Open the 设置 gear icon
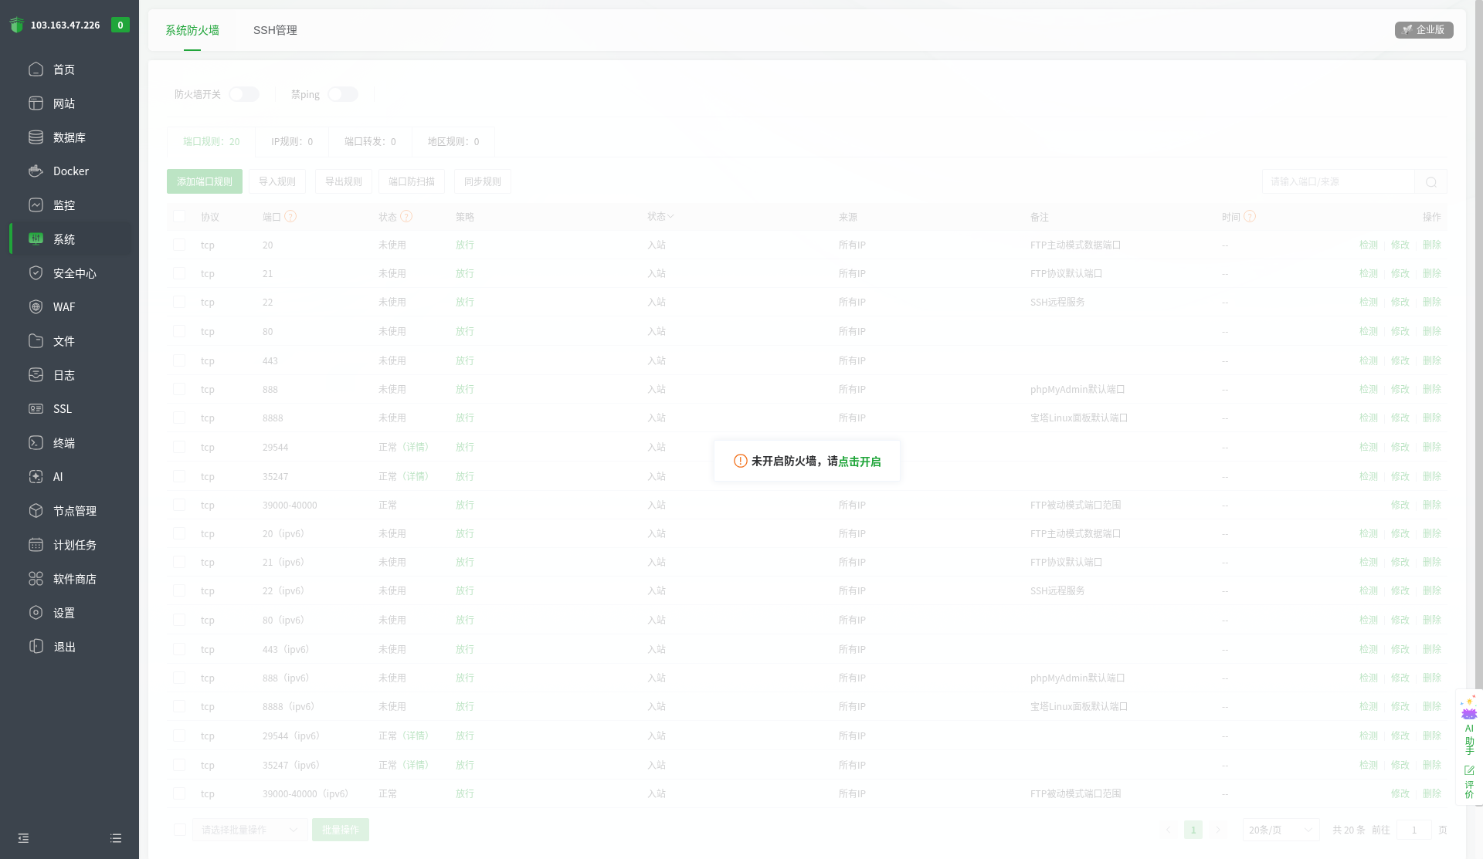Viewport: 1483px width, 859px height. [x=36, y=613]
